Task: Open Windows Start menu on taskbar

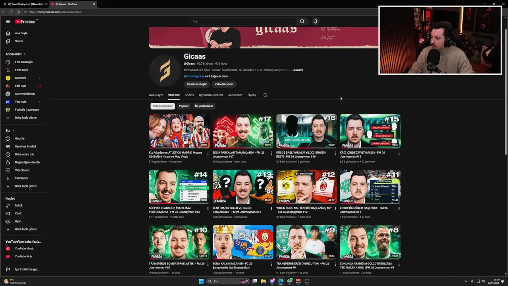Action: pos(201,281)
